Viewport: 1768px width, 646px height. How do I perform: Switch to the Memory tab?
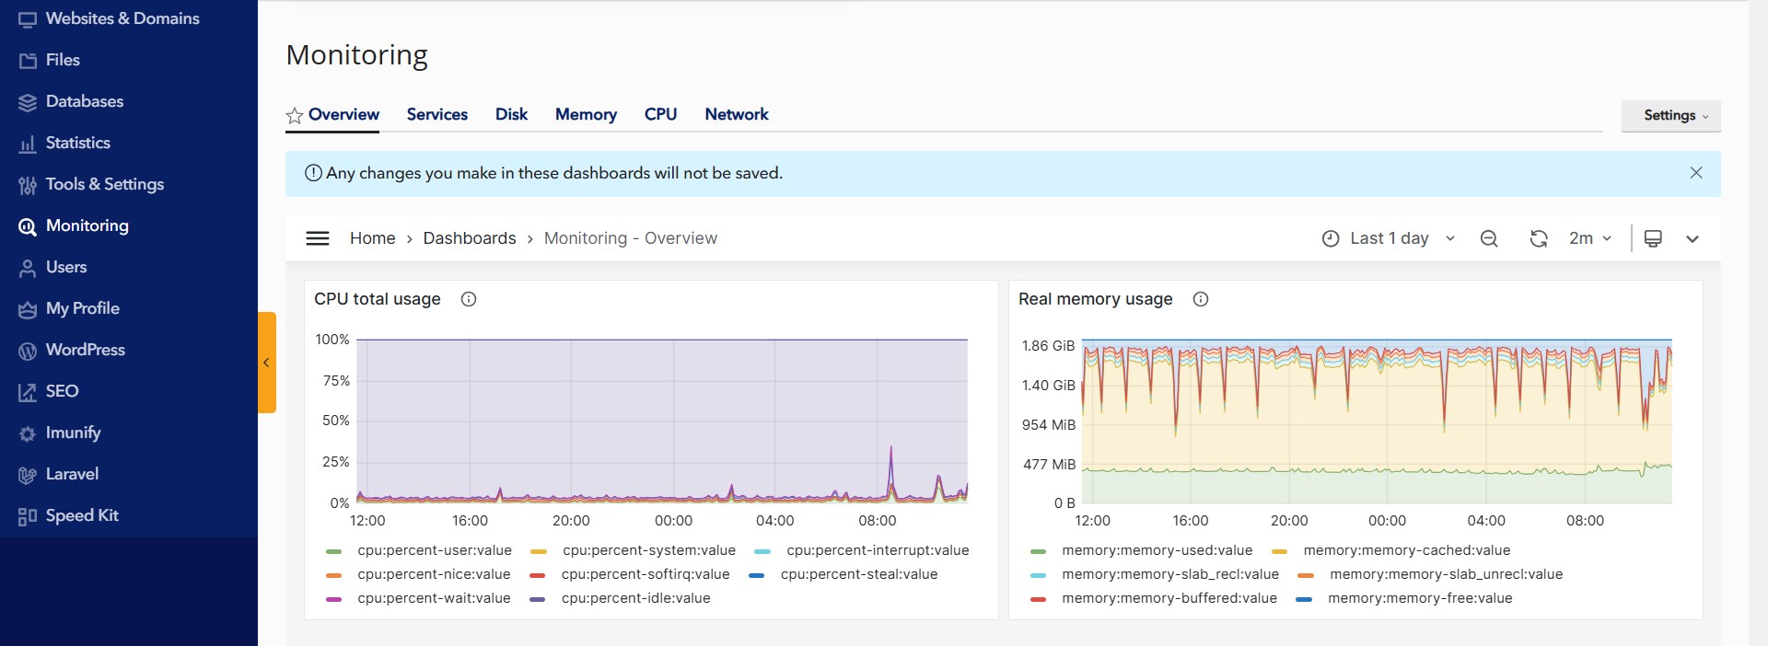point(586,115)
